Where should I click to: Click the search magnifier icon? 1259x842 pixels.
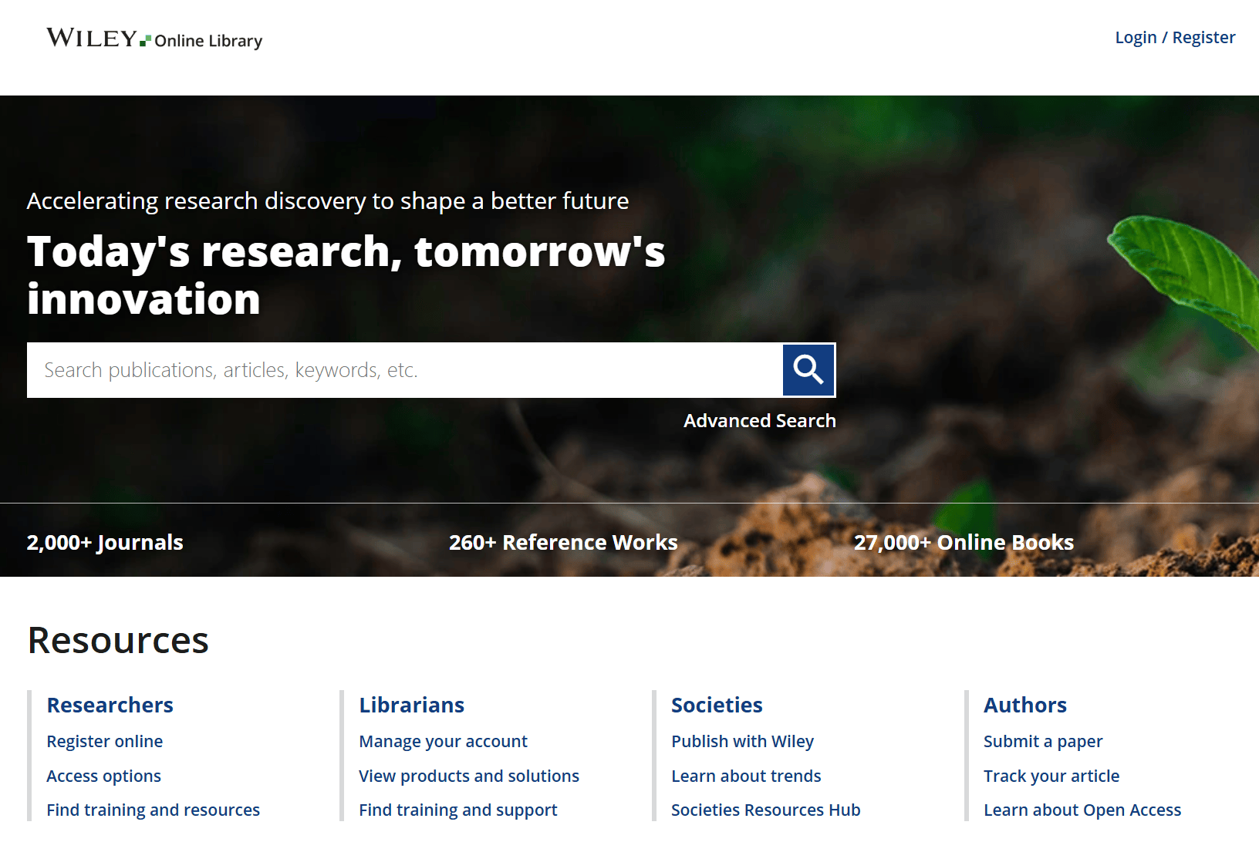point(808,370)
